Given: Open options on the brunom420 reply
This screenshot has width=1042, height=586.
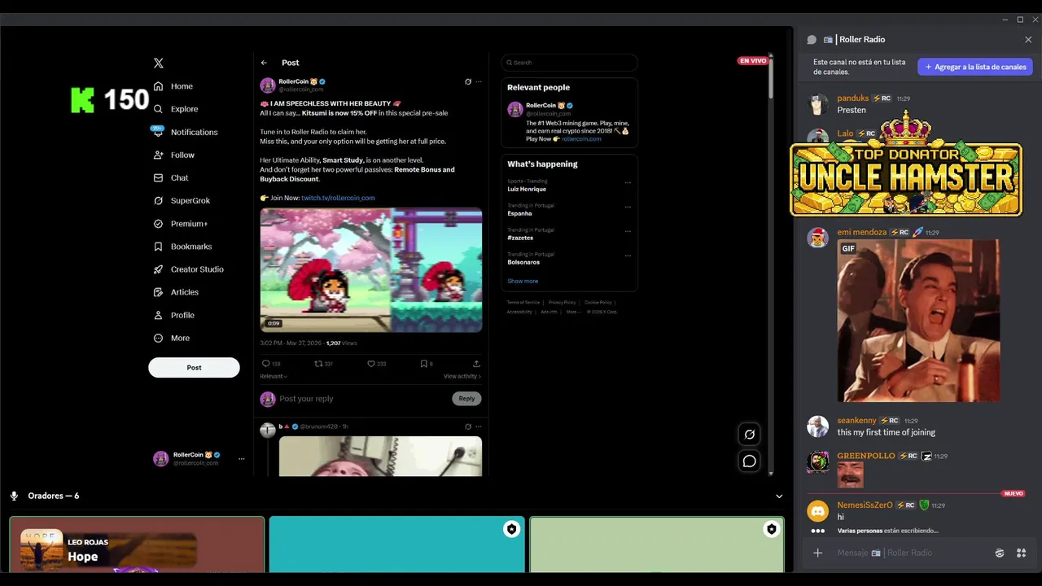Looking at the screenshot, I should [479, 426].
